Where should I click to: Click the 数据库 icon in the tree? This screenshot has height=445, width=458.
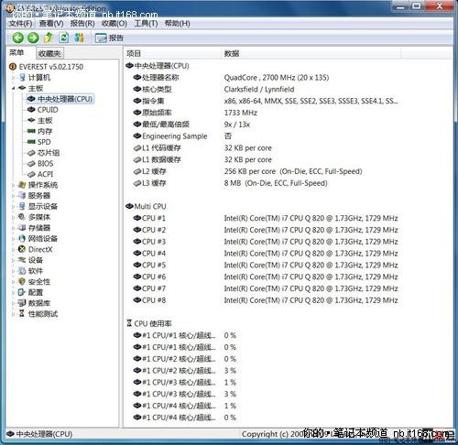[x=22, y=303]
